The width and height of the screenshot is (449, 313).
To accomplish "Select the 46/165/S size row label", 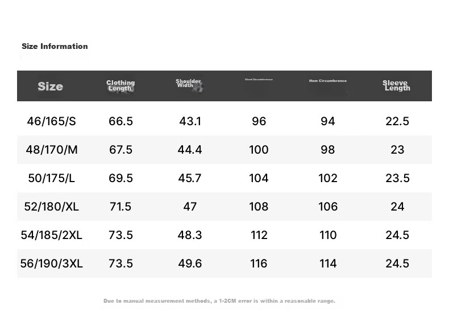I will click(52, 121).
